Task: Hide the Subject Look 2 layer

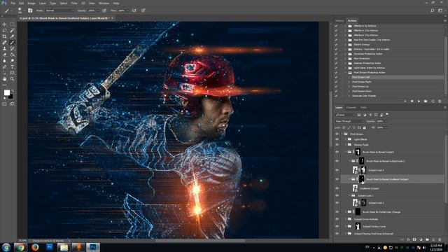Action: pyautogui.click(x=337, y=170)
